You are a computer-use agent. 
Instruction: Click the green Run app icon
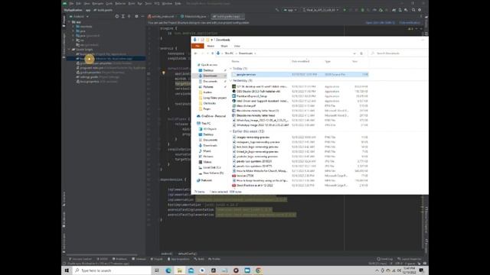(x=345, y=10)
